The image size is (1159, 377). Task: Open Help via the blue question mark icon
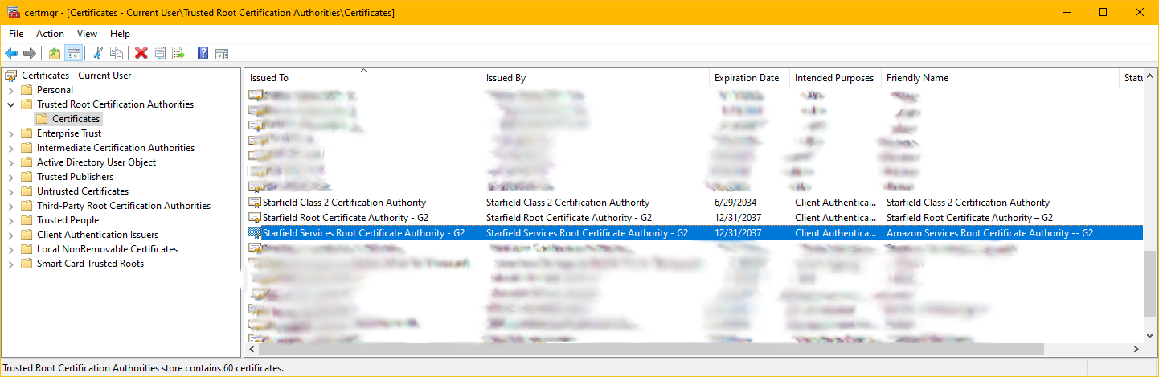(203, 54)
